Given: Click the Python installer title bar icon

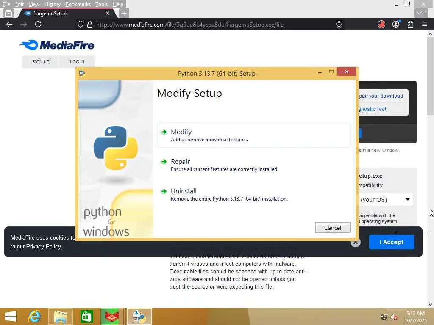Looking at the screenshot, I should pos(82,73).
